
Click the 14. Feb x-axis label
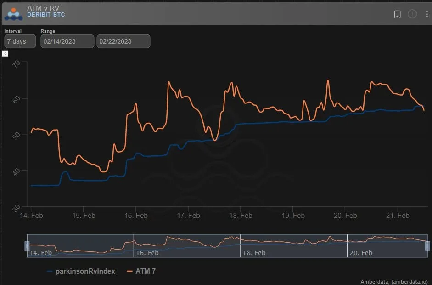pos(31,216)
